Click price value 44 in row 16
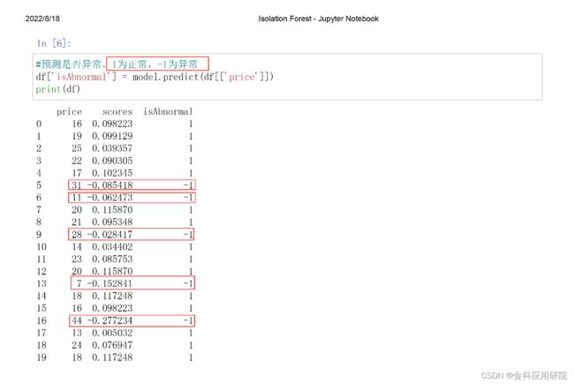574x384 pixels. (x=77, y=320)
